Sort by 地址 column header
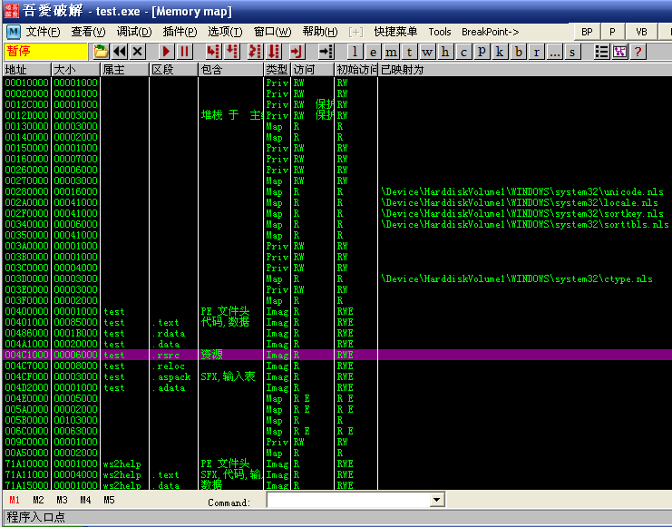Screen dimensions: 672x527 click(x=26, y=70)
